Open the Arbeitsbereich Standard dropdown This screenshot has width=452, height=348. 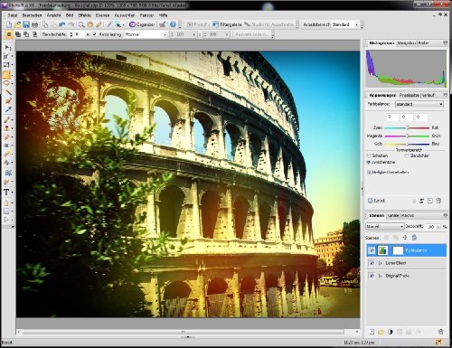(x=345, y=24)
